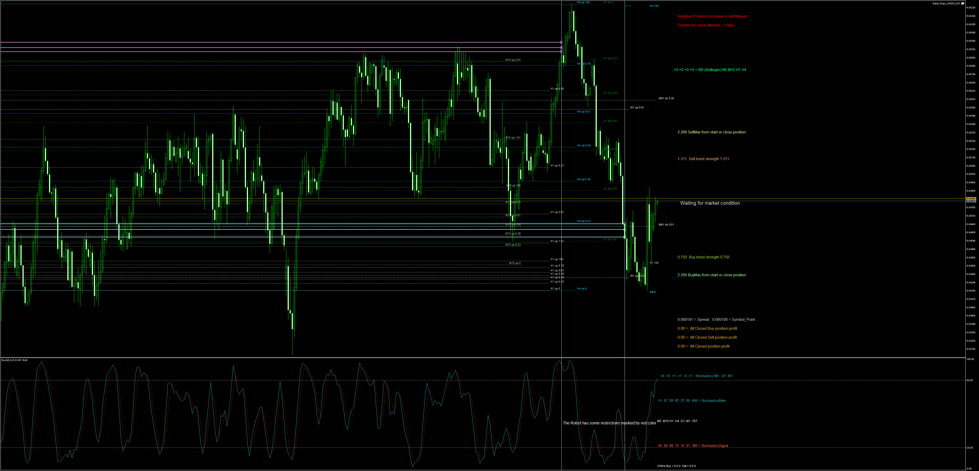Select the M15 up 0 level label

[515, 263]
